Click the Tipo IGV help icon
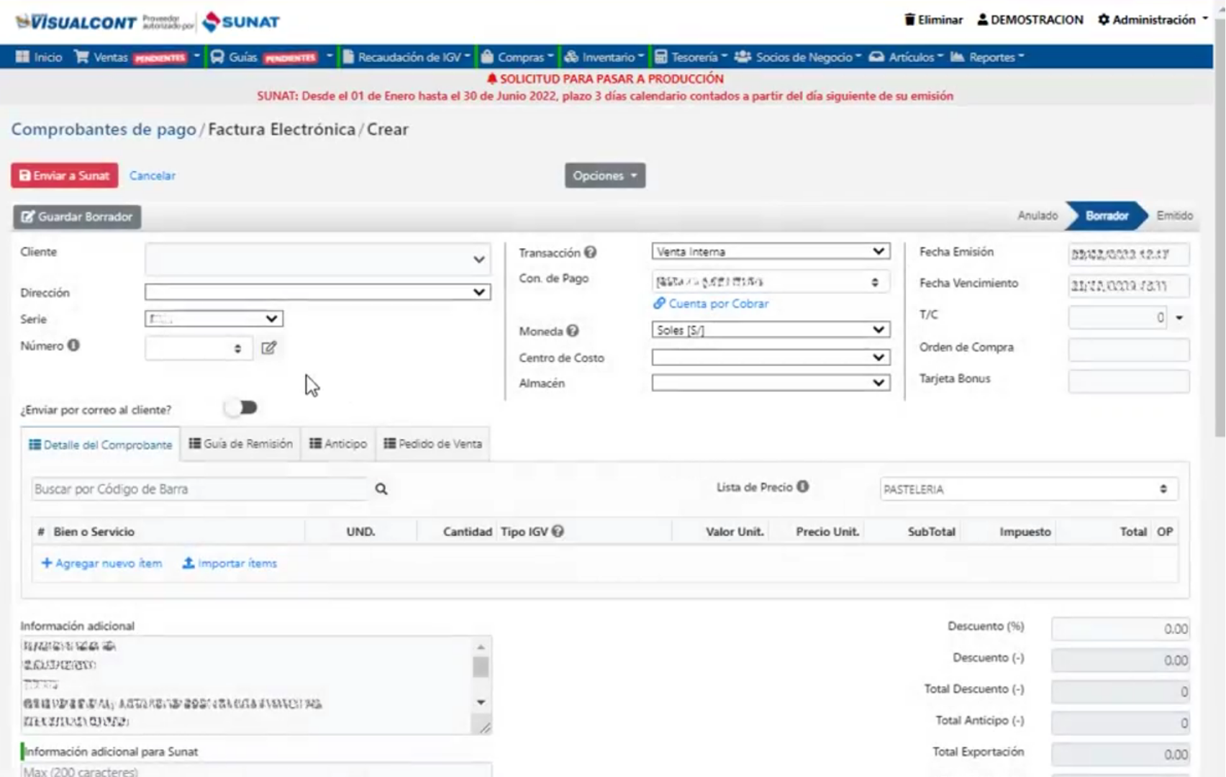This screenshot has height=777, width=1226. click(558, 532)
